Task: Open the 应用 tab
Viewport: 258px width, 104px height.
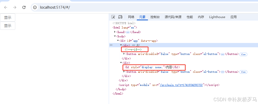Action: click(x=233, y=17)
